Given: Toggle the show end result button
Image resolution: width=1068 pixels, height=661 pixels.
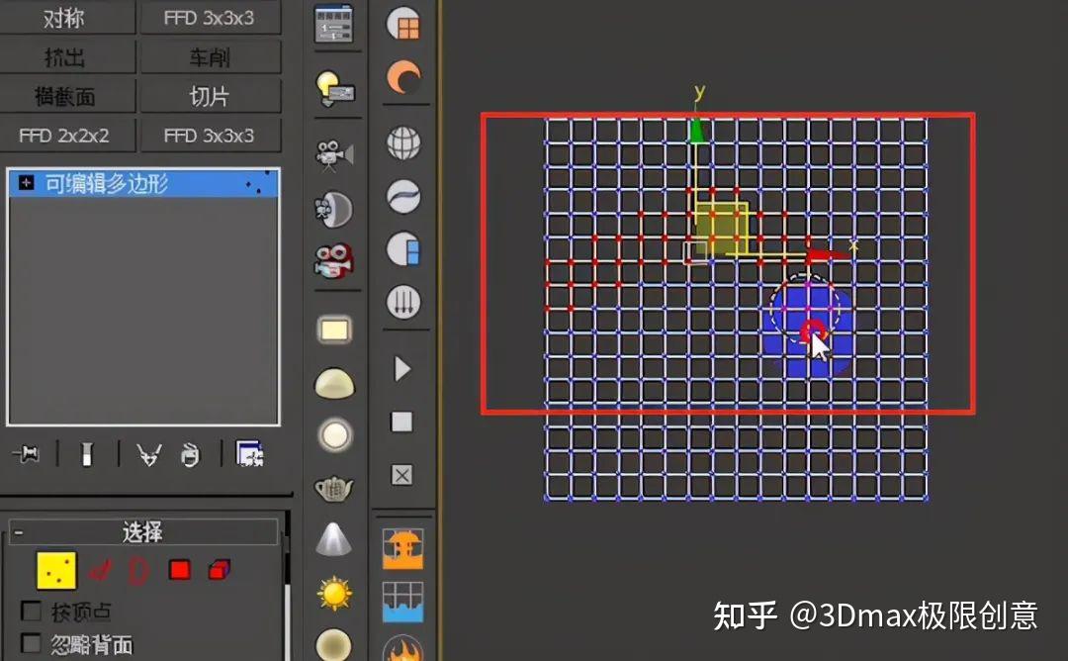Looking at the screenshot, I should pyautogui.click(x=86, y=455).
